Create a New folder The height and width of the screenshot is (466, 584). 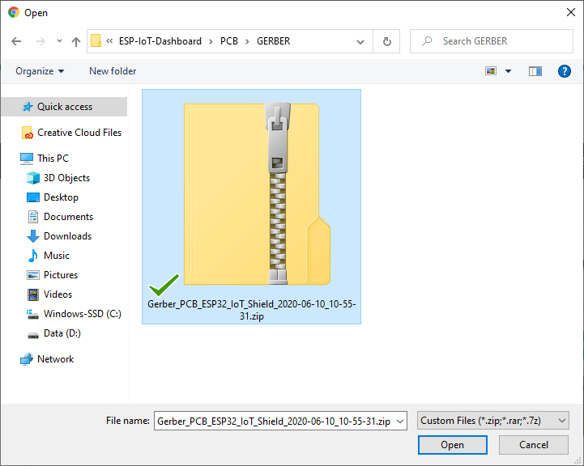(113, 71)
